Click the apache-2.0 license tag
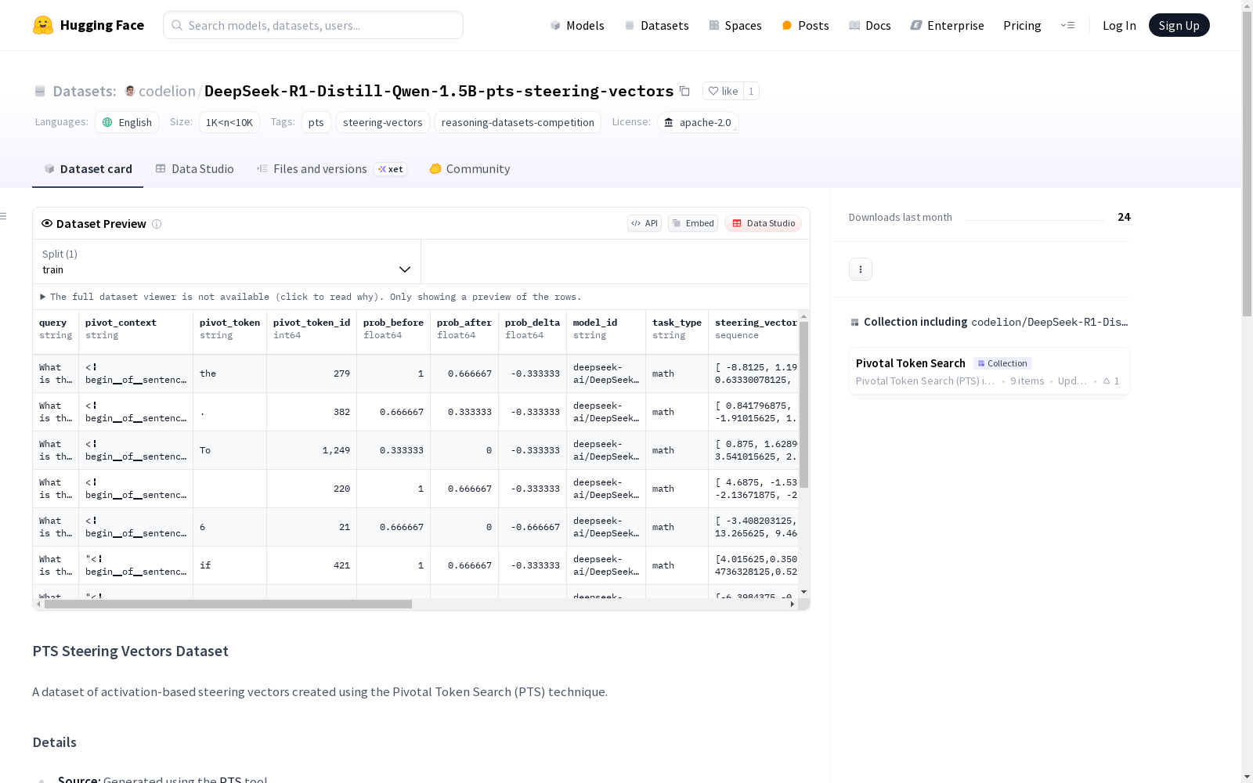The width and height of the screenshot is (1253, 783). [698, 122]
